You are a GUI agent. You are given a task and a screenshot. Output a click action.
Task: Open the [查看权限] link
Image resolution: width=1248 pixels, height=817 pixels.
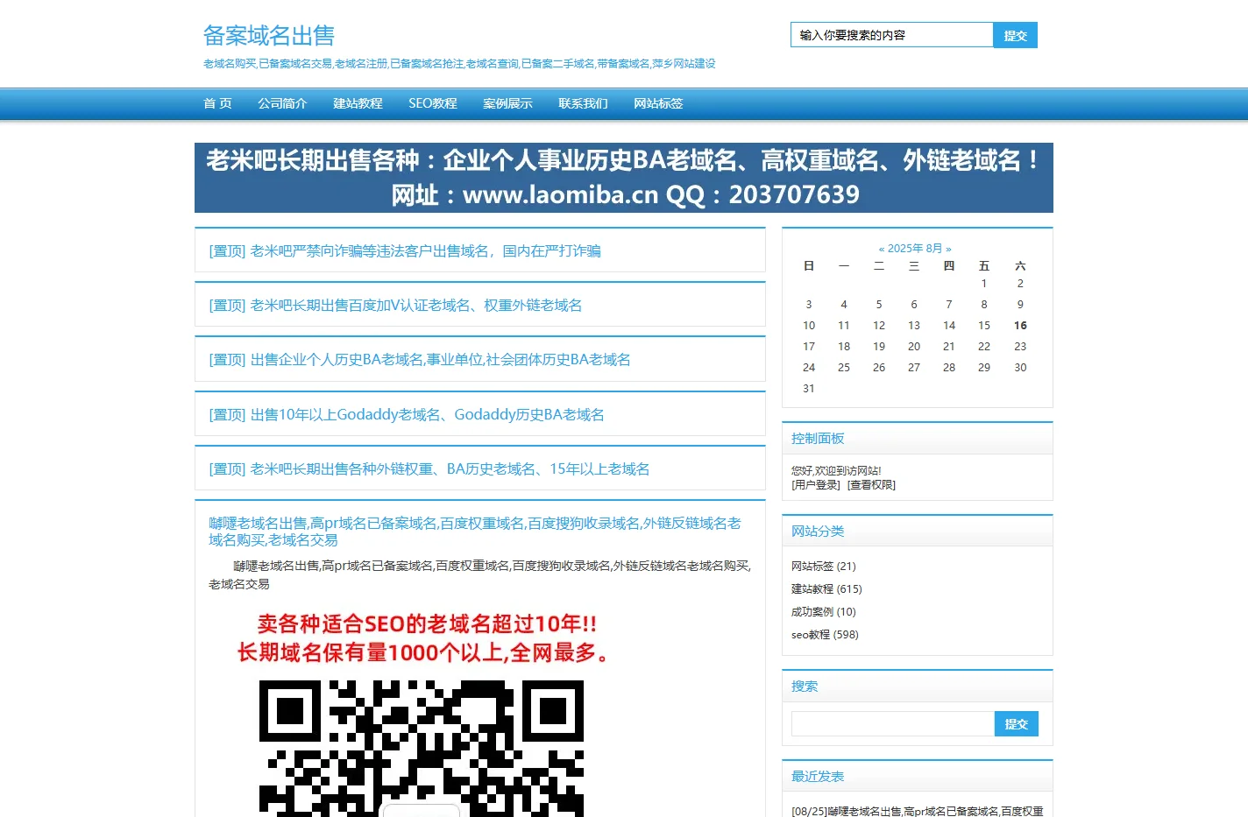point(871,485)
